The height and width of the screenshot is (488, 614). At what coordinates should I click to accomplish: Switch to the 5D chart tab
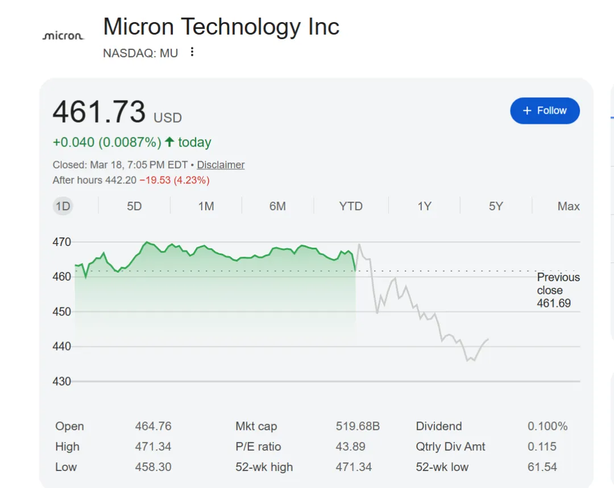[x=134, y=206]
